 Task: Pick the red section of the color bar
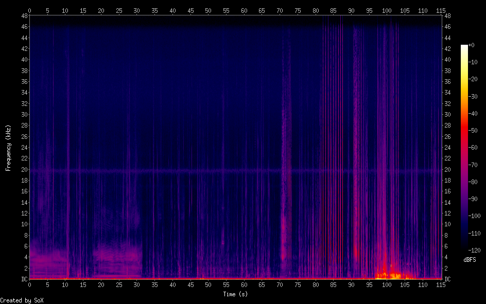coord(464,129)
